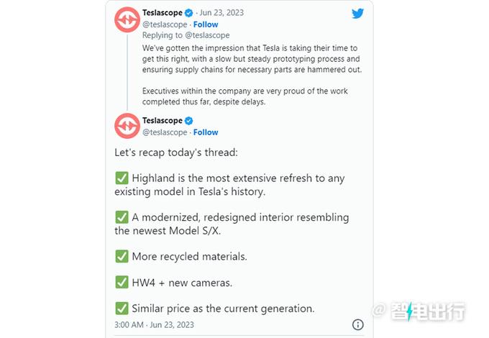
Task: Click green checkmark next to Similar price line
Action: tap(122, 309)
